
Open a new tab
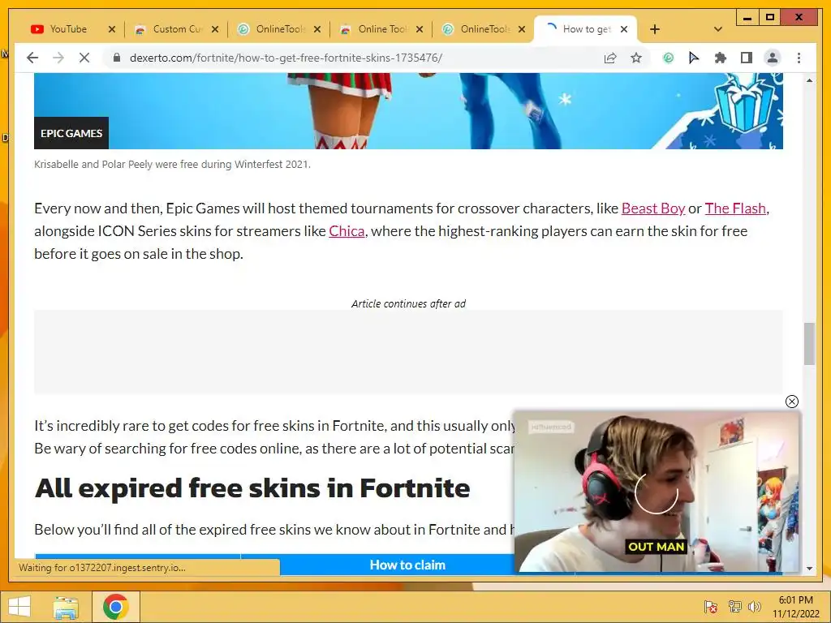click(x=655, y=29)
